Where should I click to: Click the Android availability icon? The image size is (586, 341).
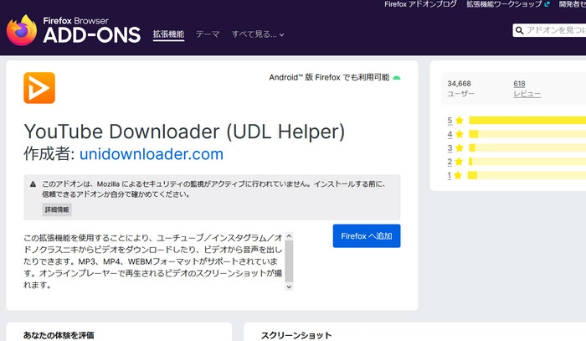[x=396, y=78]
